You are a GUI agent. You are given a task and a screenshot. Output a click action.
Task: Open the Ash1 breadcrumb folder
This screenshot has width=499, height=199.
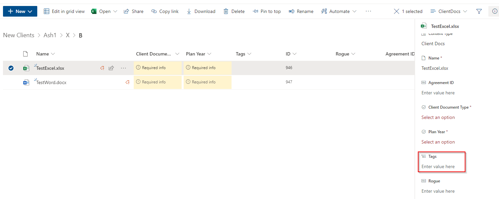point(50,35)
